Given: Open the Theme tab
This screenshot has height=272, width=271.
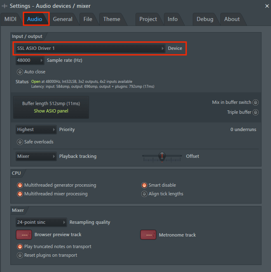Looking at the screenshot, I should point(112,19).
